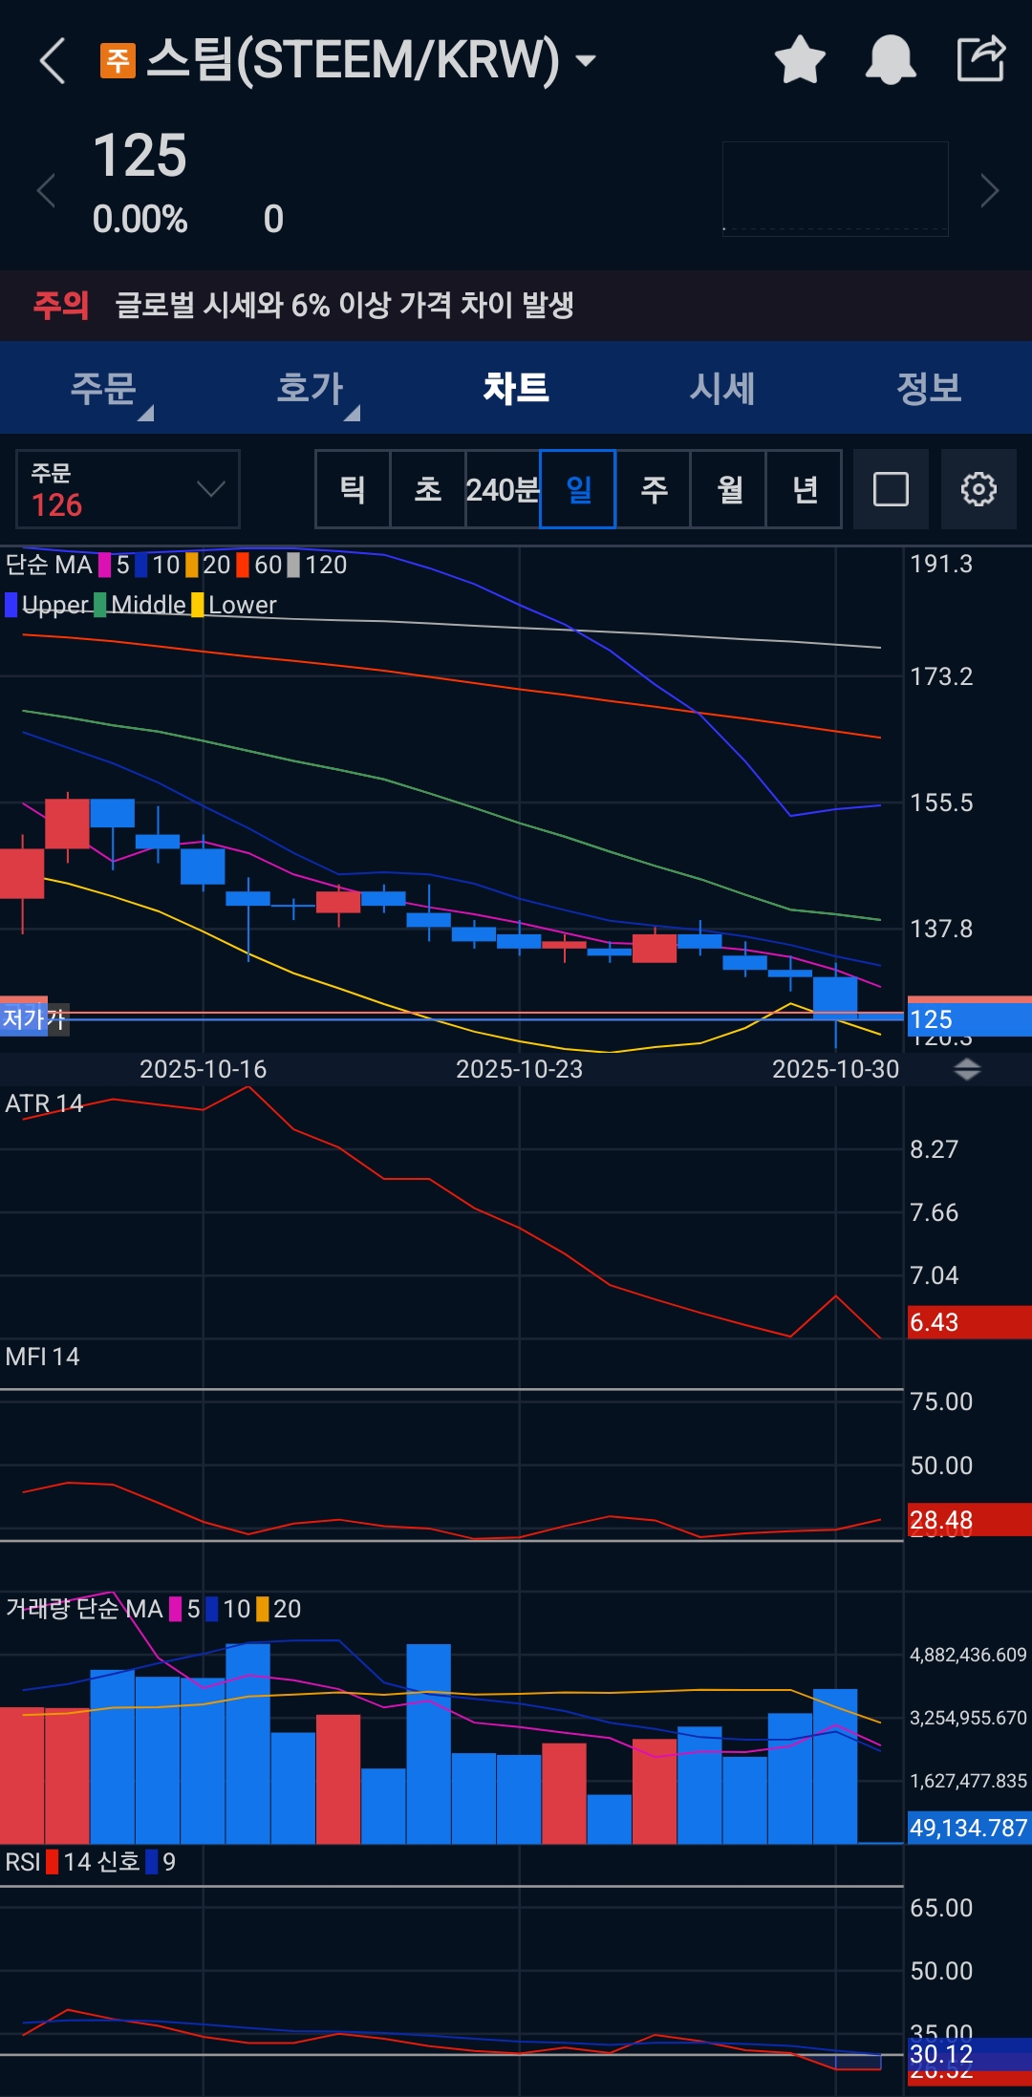Tap the volume value 49,134.787 tag
Viewport: 1032px width, 2097px height.
[x=969, y=1828]
